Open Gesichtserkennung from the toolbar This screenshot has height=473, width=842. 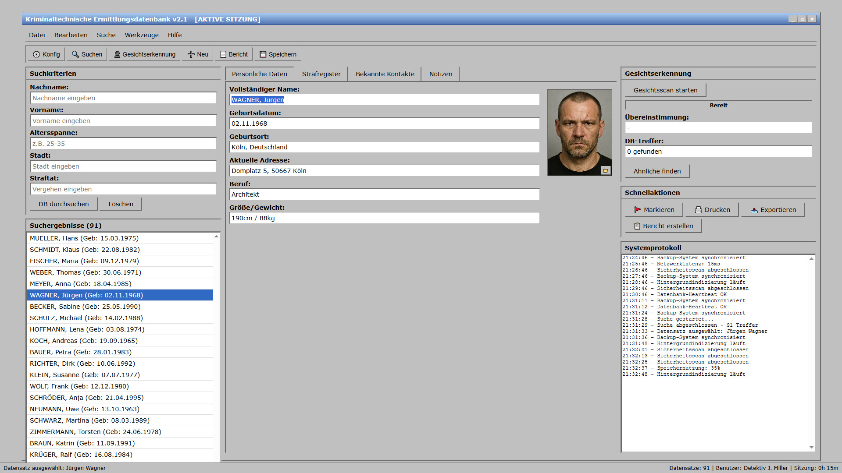144,54
